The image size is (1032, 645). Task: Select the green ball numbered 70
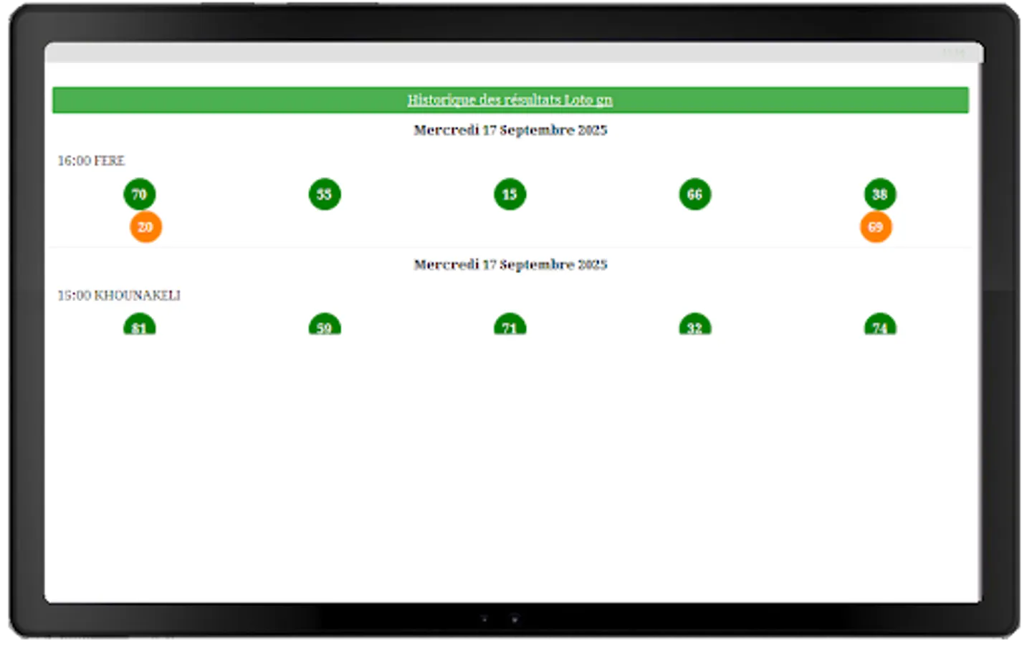139,194
